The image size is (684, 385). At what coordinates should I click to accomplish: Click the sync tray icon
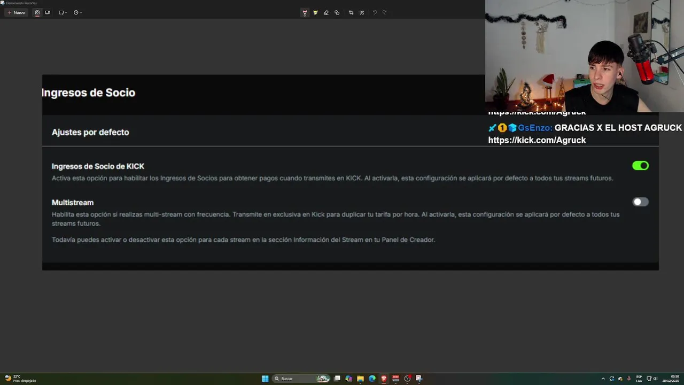tap(612, 379)
